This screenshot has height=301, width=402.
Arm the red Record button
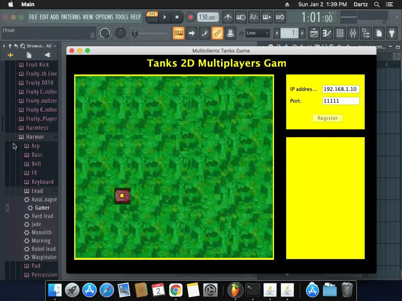point(190,17)
